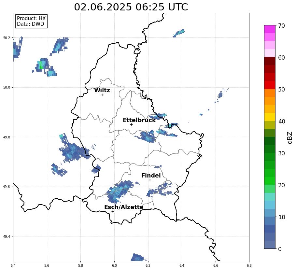Click the plus marker below Esch/Alzette
The width and height of the screenshot is (296, 270).
pos(113,211)
